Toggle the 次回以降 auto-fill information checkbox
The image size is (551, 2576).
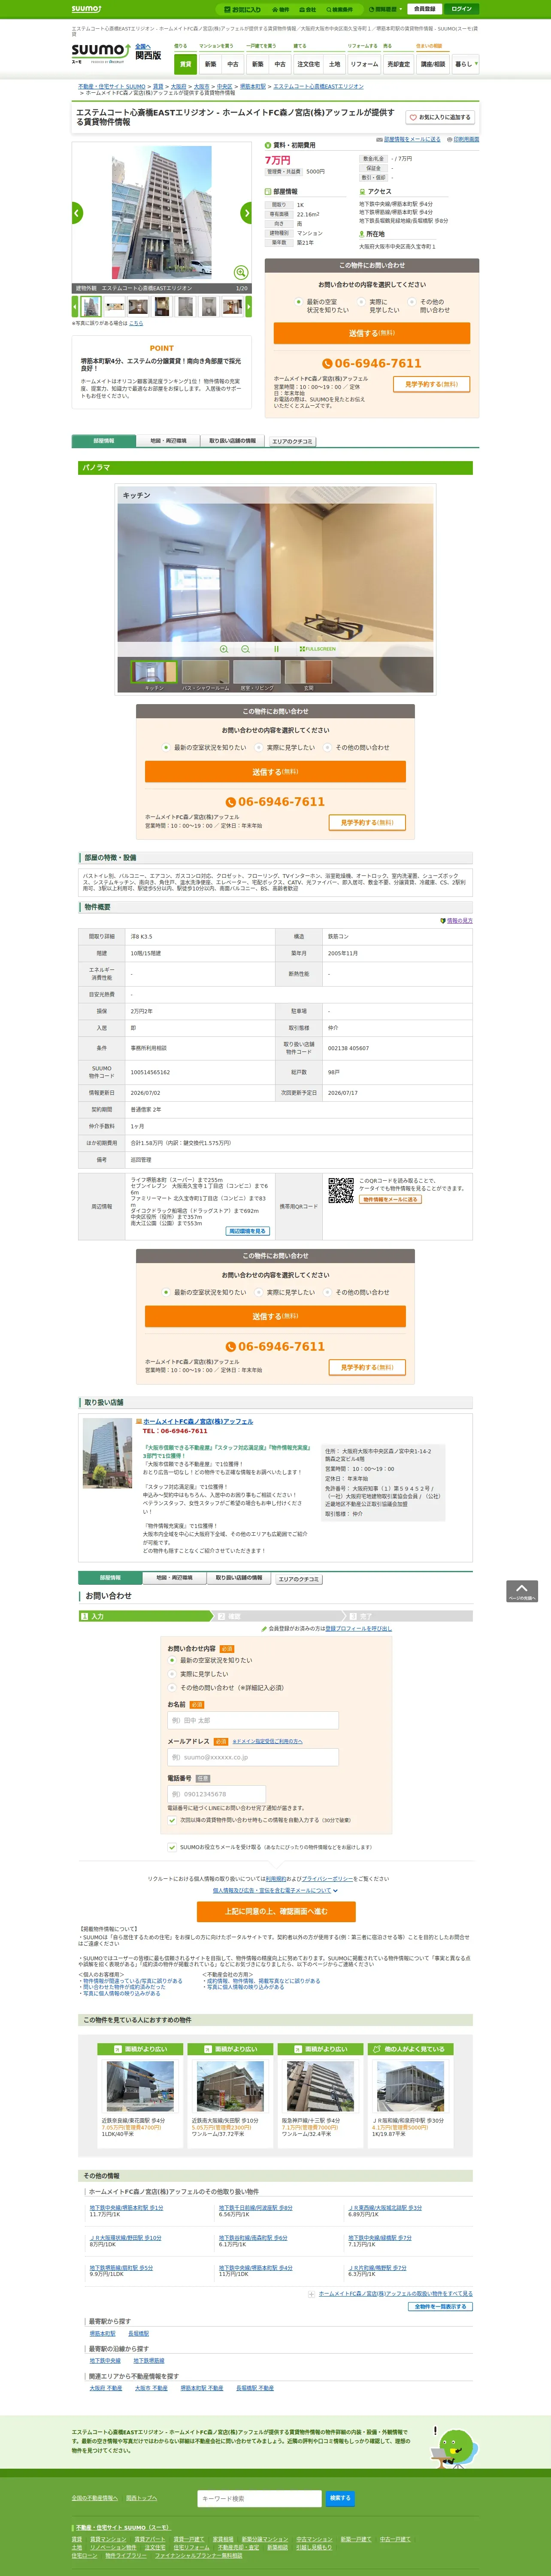(x=172, y=1820)
